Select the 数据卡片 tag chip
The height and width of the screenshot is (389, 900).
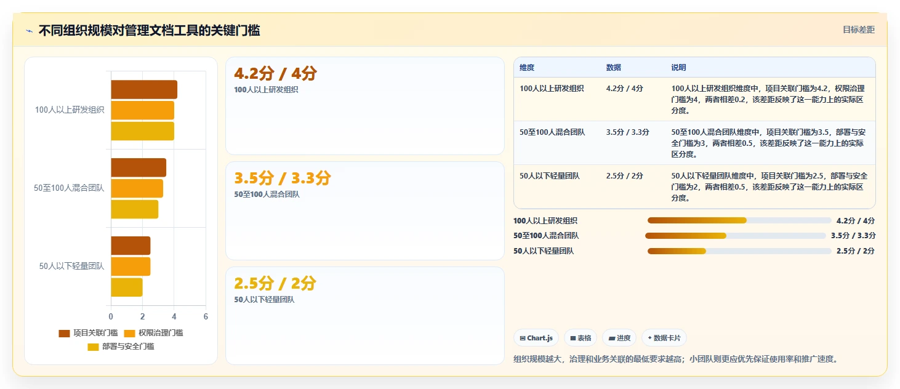[x=664, y=338]
